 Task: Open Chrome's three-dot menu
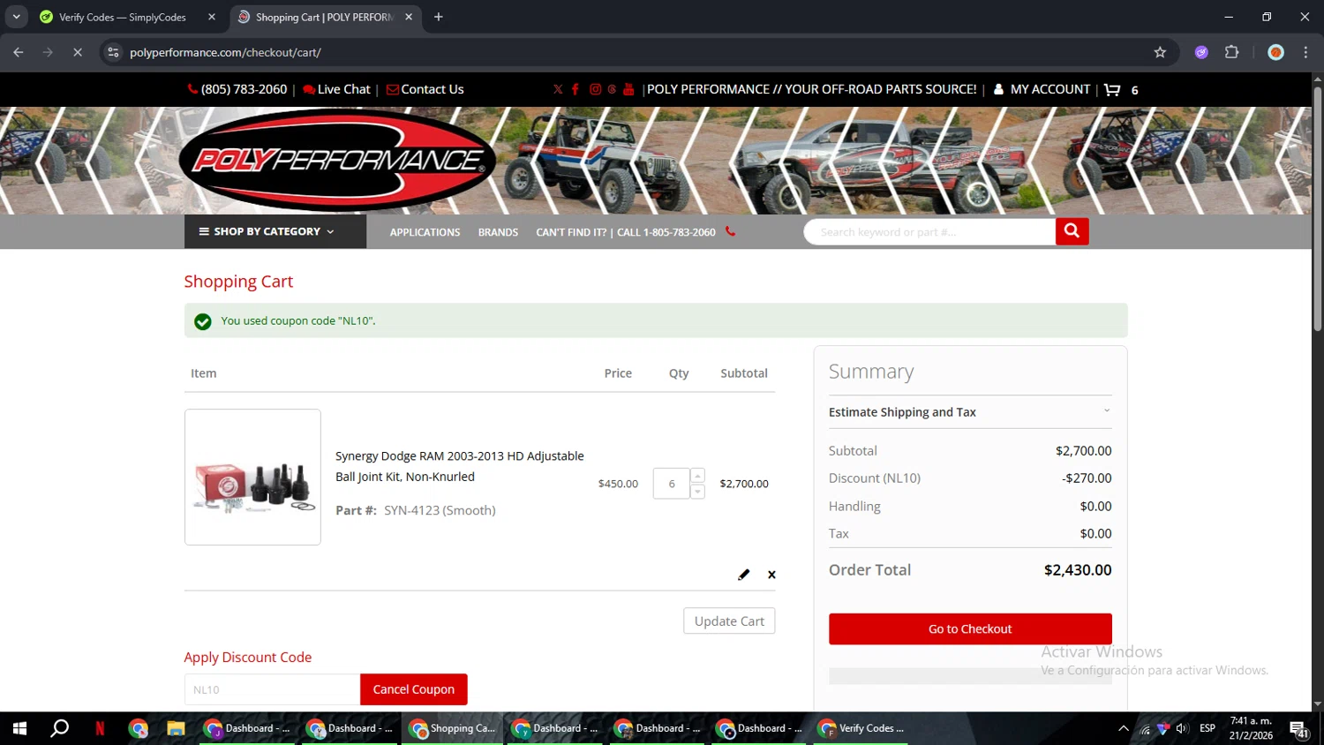click(1305, 52)
